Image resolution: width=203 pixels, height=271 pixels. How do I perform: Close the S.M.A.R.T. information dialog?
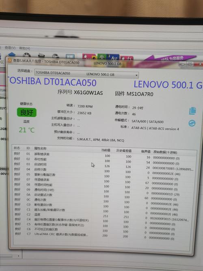point(199,64)
